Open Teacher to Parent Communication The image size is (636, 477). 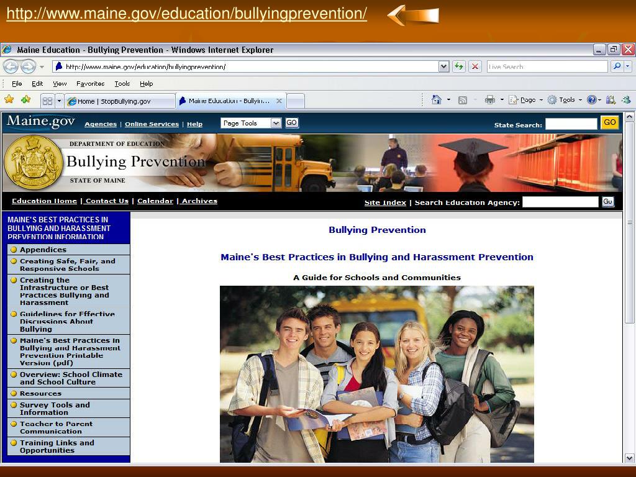click(x=69, y=427)
